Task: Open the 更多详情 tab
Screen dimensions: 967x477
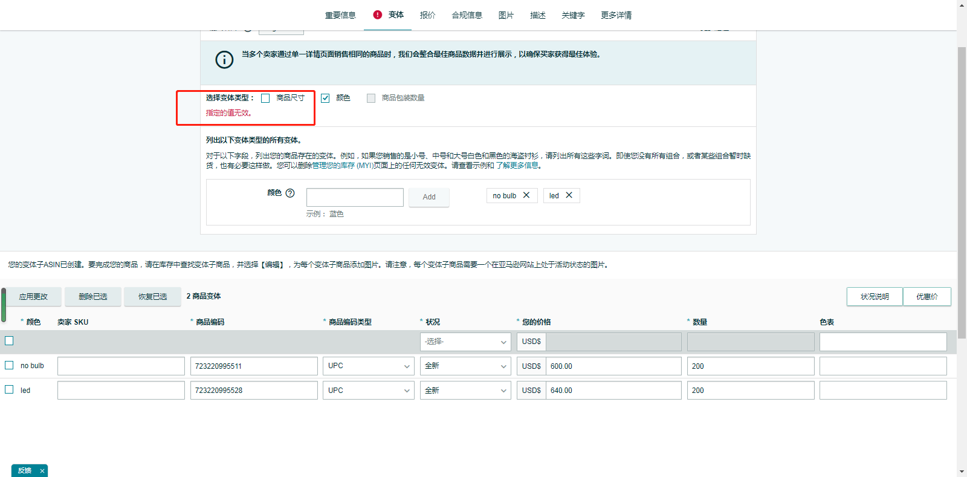Action: [616, 15]
